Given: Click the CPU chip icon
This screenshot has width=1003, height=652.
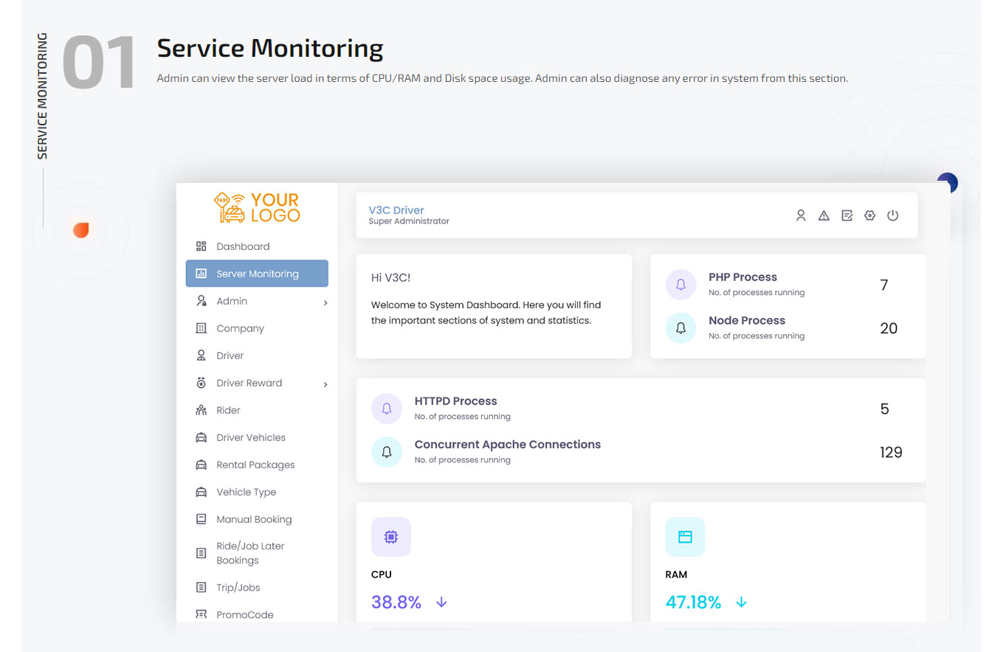Looking at the screenshot, I should tap(391, 537).
